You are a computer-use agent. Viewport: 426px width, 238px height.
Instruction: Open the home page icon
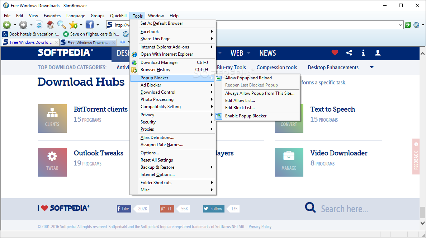(x=49, y=25)
